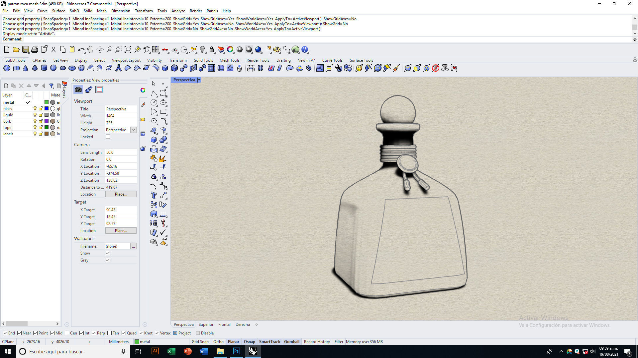Expand command history scroll down arrow

(x=635, y=33)
